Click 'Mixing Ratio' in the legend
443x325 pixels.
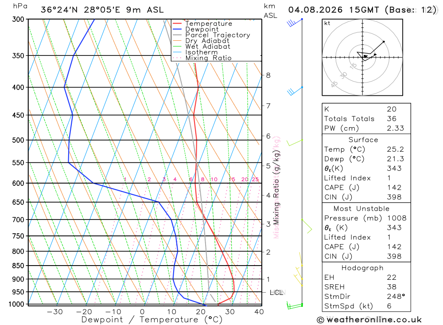209,58
